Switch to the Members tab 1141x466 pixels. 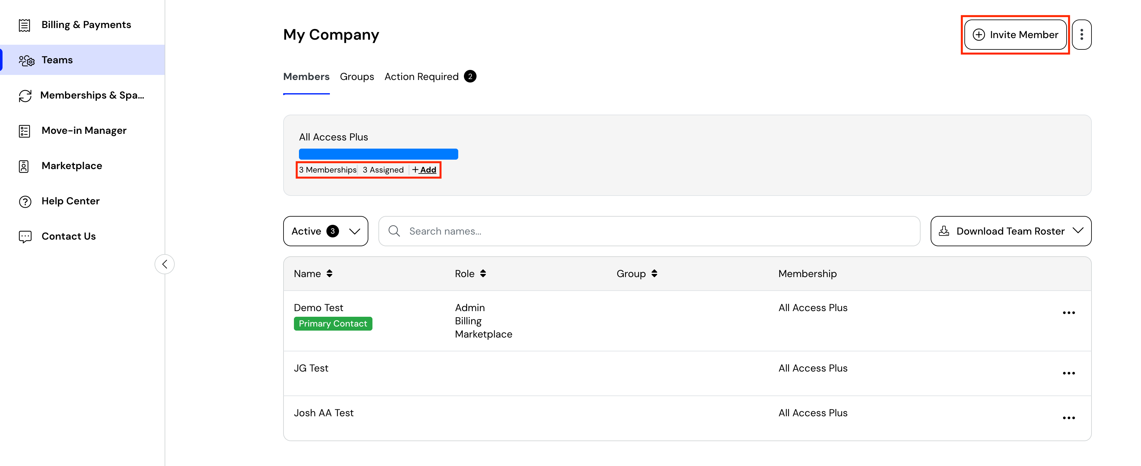pyautogui.click(x=306, y=77)
